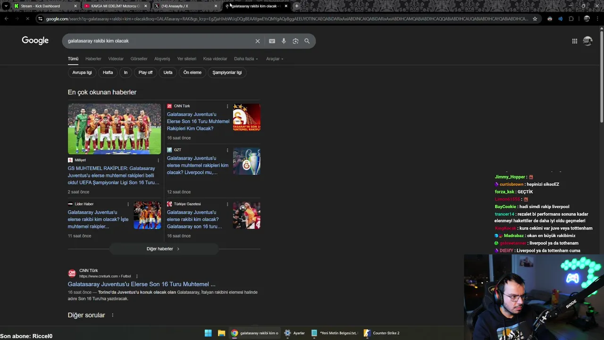Clear the search box with X icon
This screenshot has width=604, height=340.
[x=258, y=41]
